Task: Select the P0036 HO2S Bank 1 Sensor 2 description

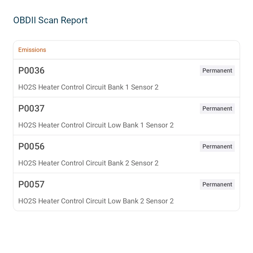Action: 88,87
